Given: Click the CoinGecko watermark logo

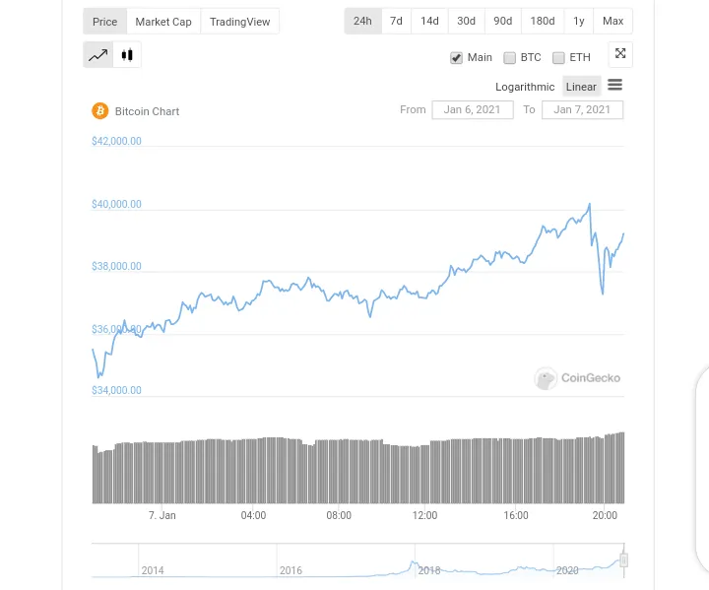Looking at the screenshot, I should click(577, 378).
